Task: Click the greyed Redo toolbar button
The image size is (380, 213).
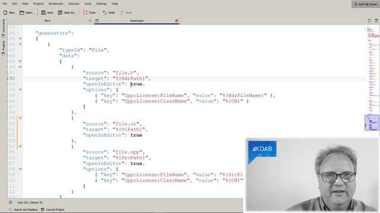Action: pyautogui.click(x=126, y=12)
